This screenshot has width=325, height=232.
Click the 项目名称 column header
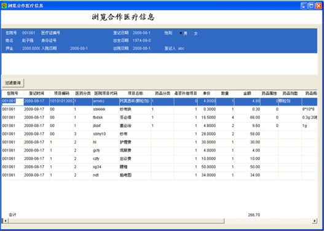coord(135,93)
